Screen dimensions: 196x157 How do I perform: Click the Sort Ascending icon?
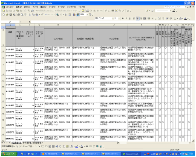[66, 15]
